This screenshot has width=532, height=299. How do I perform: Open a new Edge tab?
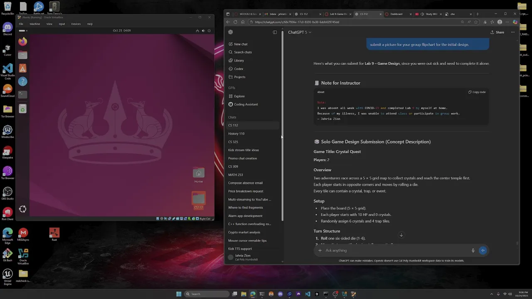pos(477,14)
